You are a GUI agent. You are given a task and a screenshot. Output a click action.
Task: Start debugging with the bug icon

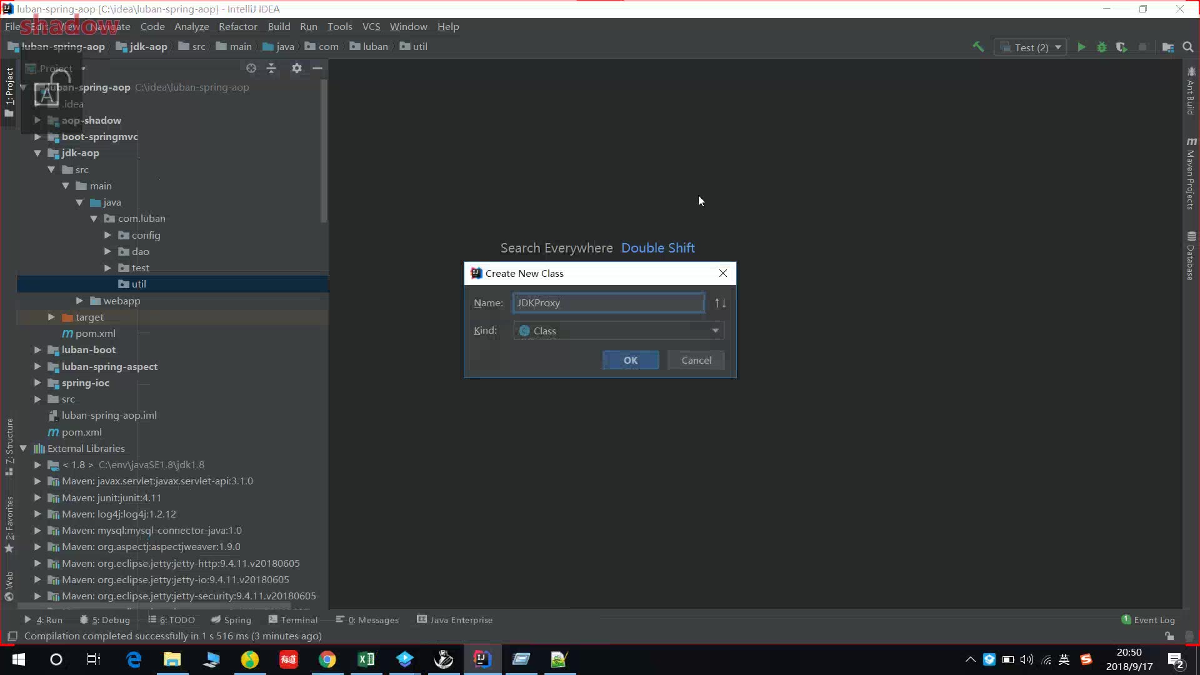[1101, 47]
